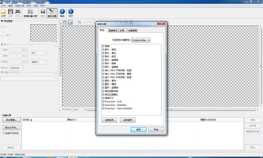Collapse the 新尺寸 section triangle

click(2, 44)
